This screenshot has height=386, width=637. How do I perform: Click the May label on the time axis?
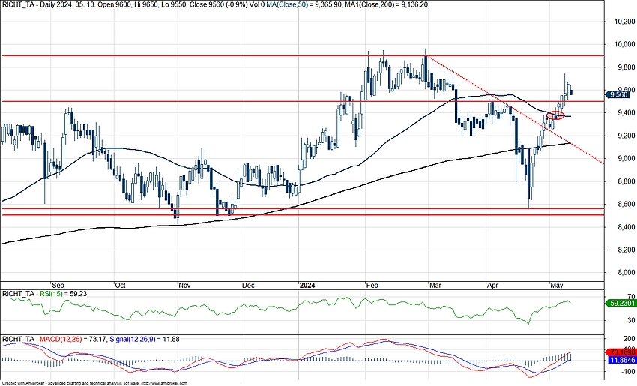[x=557, y=286]
